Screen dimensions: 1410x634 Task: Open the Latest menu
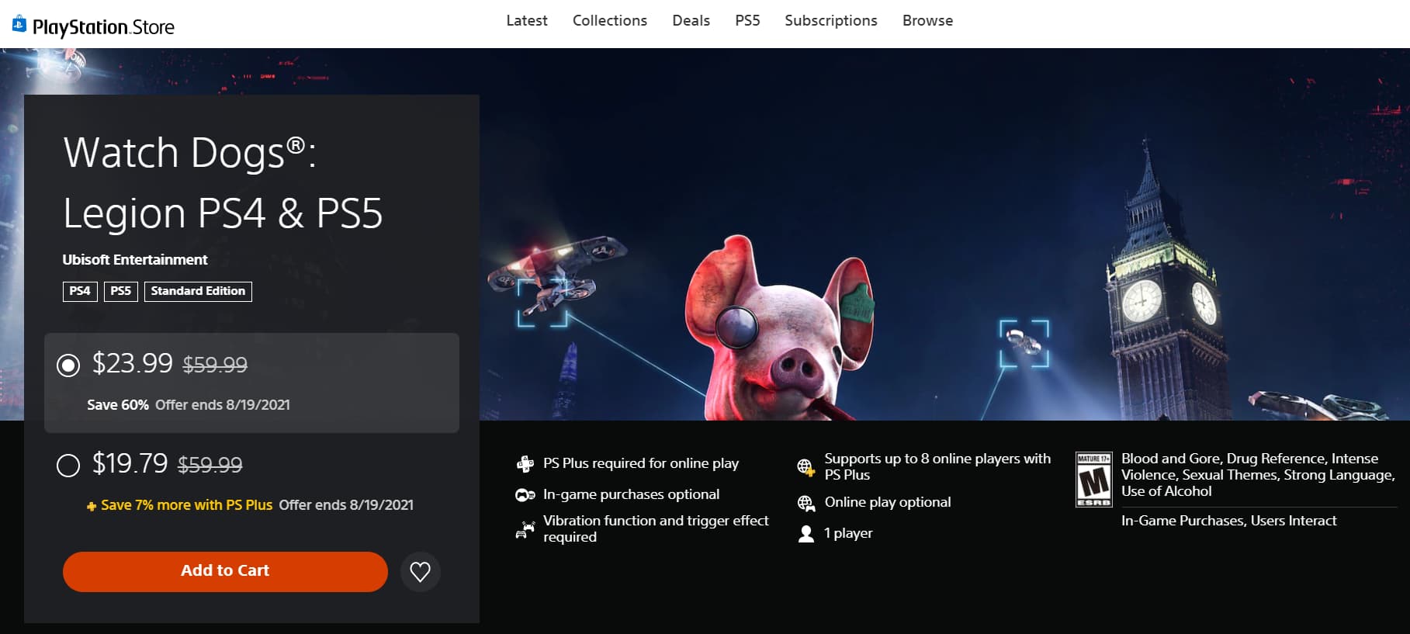527,21
